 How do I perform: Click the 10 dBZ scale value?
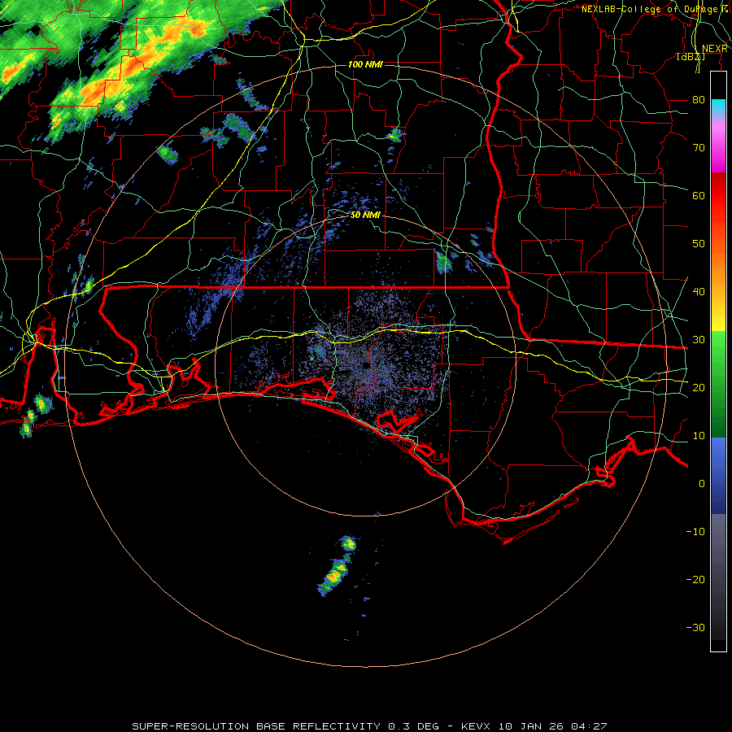tap(699, 436)
